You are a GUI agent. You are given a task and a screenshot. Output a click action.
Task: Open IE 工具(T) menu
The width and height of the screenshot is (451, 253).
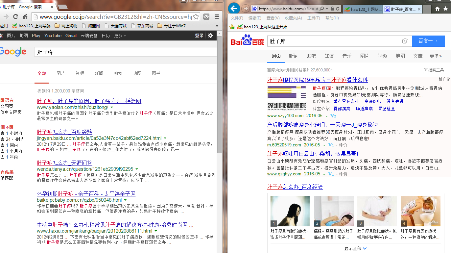[x=313, y=18]
